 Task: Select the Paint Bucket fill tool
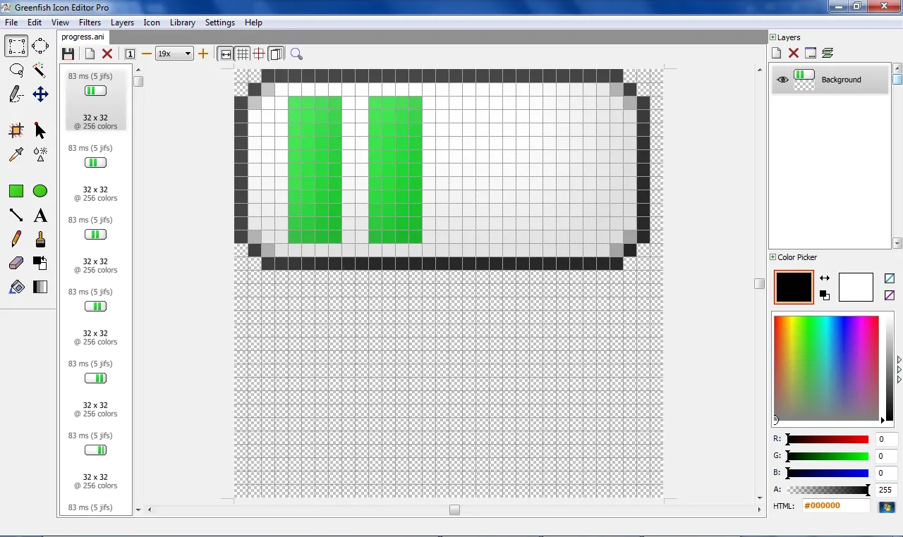point(17,287)
